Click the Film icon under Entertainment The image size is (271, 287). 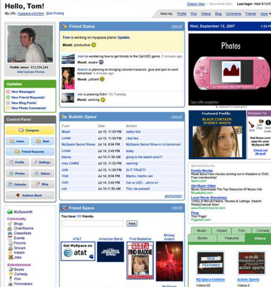pyautogui.click(x=11, y=279)
